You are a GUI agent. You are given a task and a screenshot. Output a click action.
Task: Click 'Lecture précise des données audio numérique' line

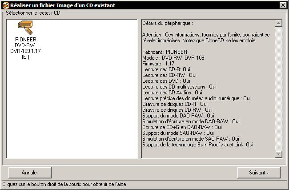(196, 98)
